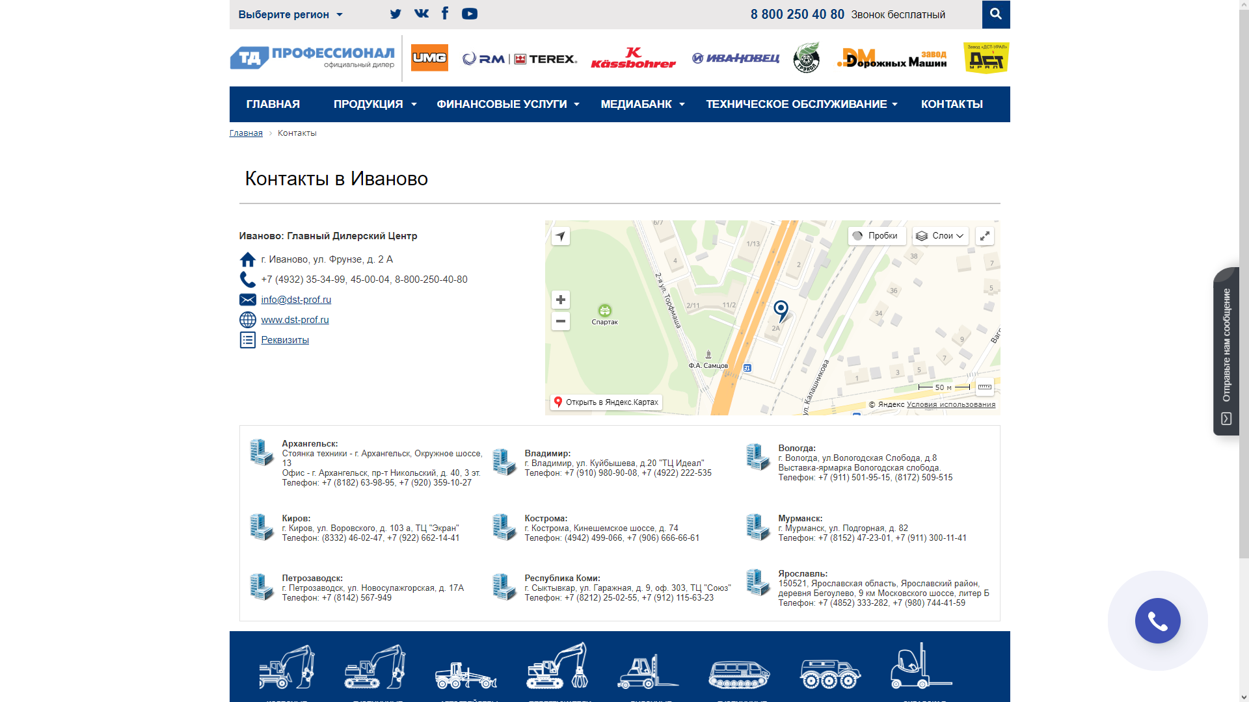Click the Киров office building icon

pos(262,526)
